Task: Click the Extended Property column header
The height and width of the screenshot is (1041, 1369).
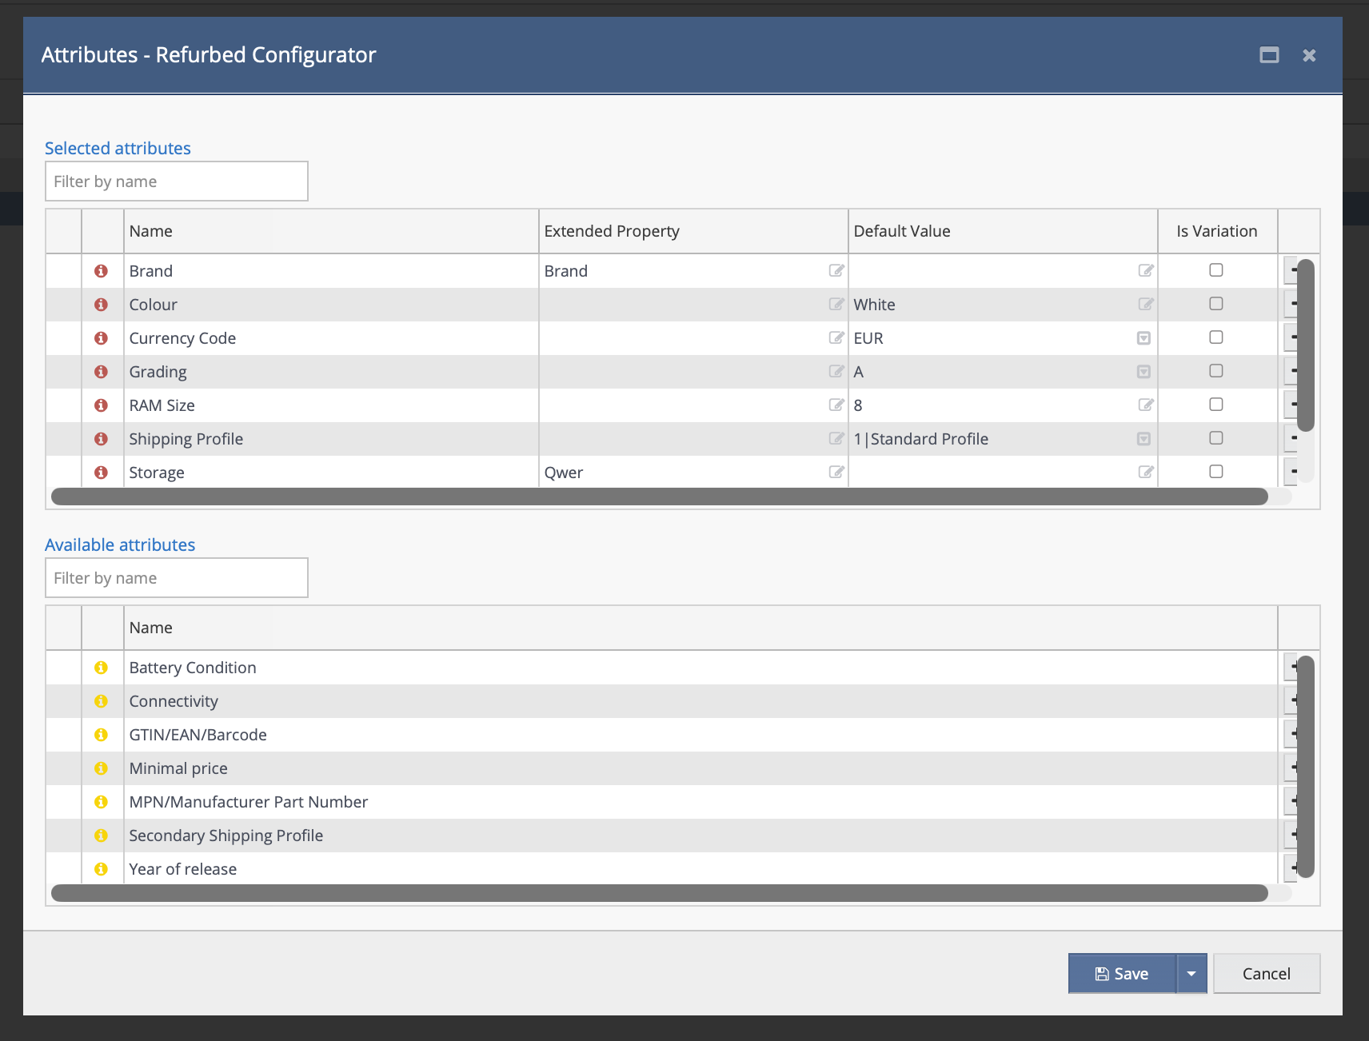Action: 693,231
